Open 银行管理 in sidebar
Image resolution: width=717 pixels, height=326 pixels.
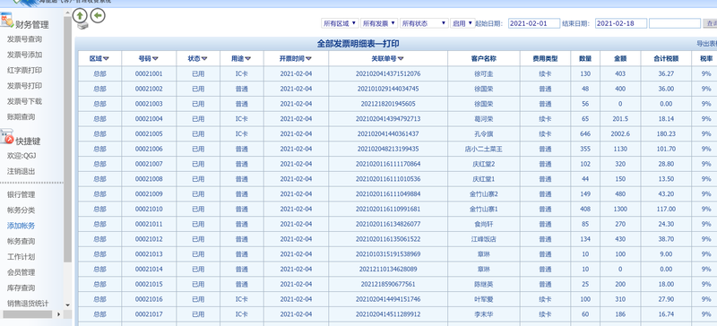pyautogui.click(x=21, y=194)
